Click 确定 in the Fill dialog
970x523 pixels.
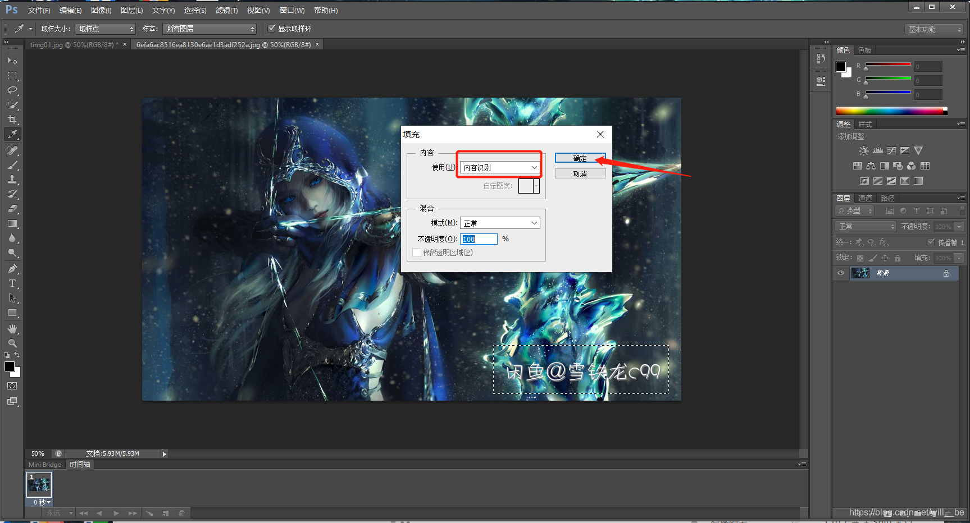(580, 158)
